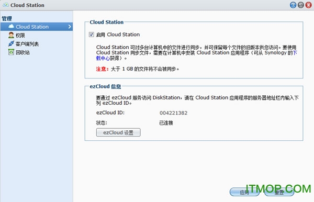Click the ezCloud 设置 button
314x202 pixels.
[118, 132]
